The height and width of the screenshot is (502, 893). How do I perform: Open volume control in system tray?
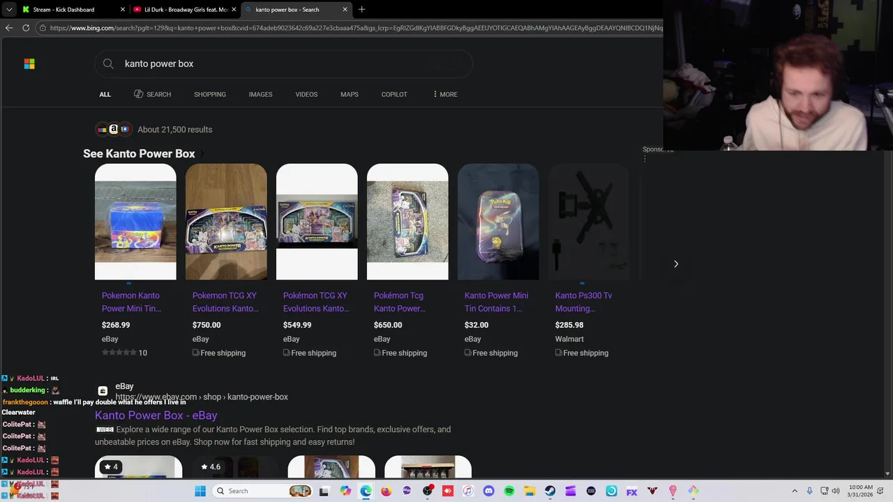[836, 491]
